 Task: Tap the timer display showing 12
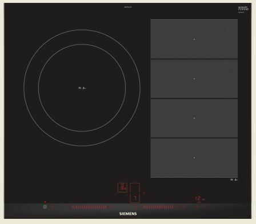tap(198, 199)
